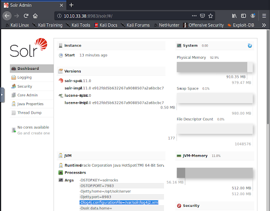Click the Processors row icon
The height and width of the screenshot is (211, 270).
[61, 172]
